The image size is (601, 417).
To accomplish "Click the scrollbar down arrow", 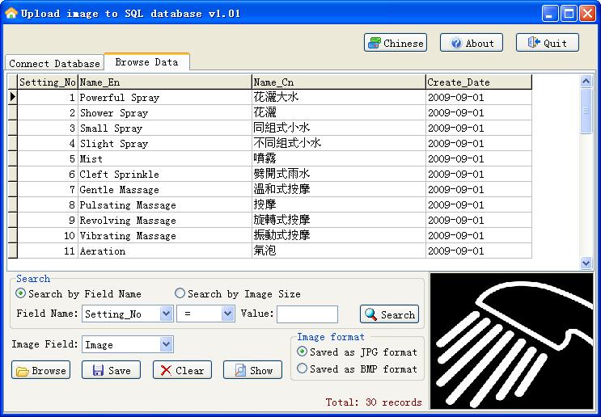I will click(586, 263).
